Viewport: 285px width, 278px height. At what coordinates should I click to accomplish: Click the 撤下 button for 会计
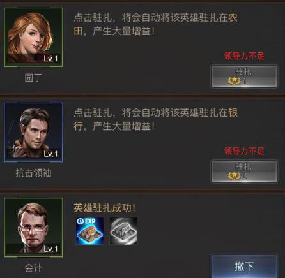[x=244, y=267]
